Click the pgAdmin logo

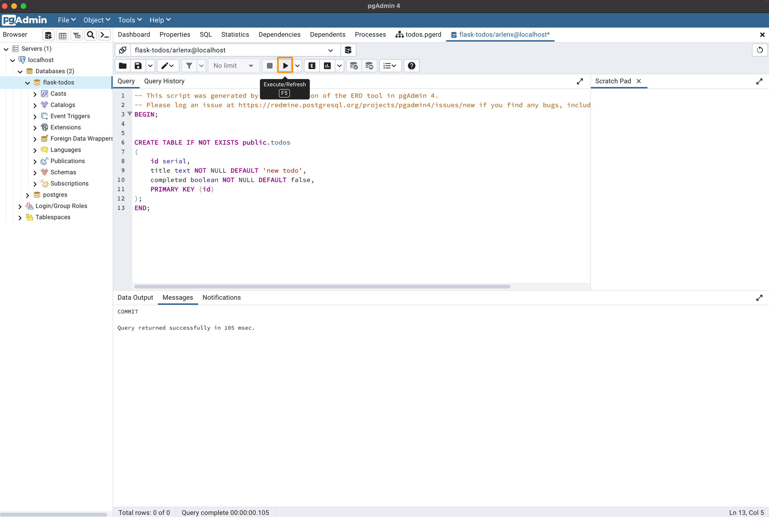(24, 20)
